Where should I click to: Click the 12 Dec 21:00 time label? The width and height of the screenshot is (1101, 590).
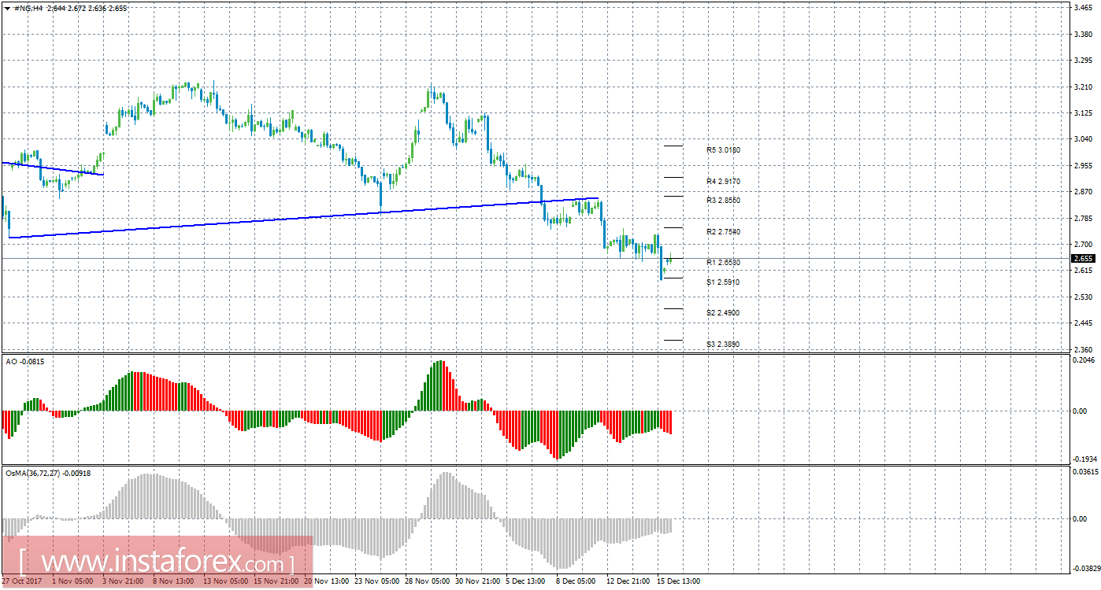pos(628,581)
